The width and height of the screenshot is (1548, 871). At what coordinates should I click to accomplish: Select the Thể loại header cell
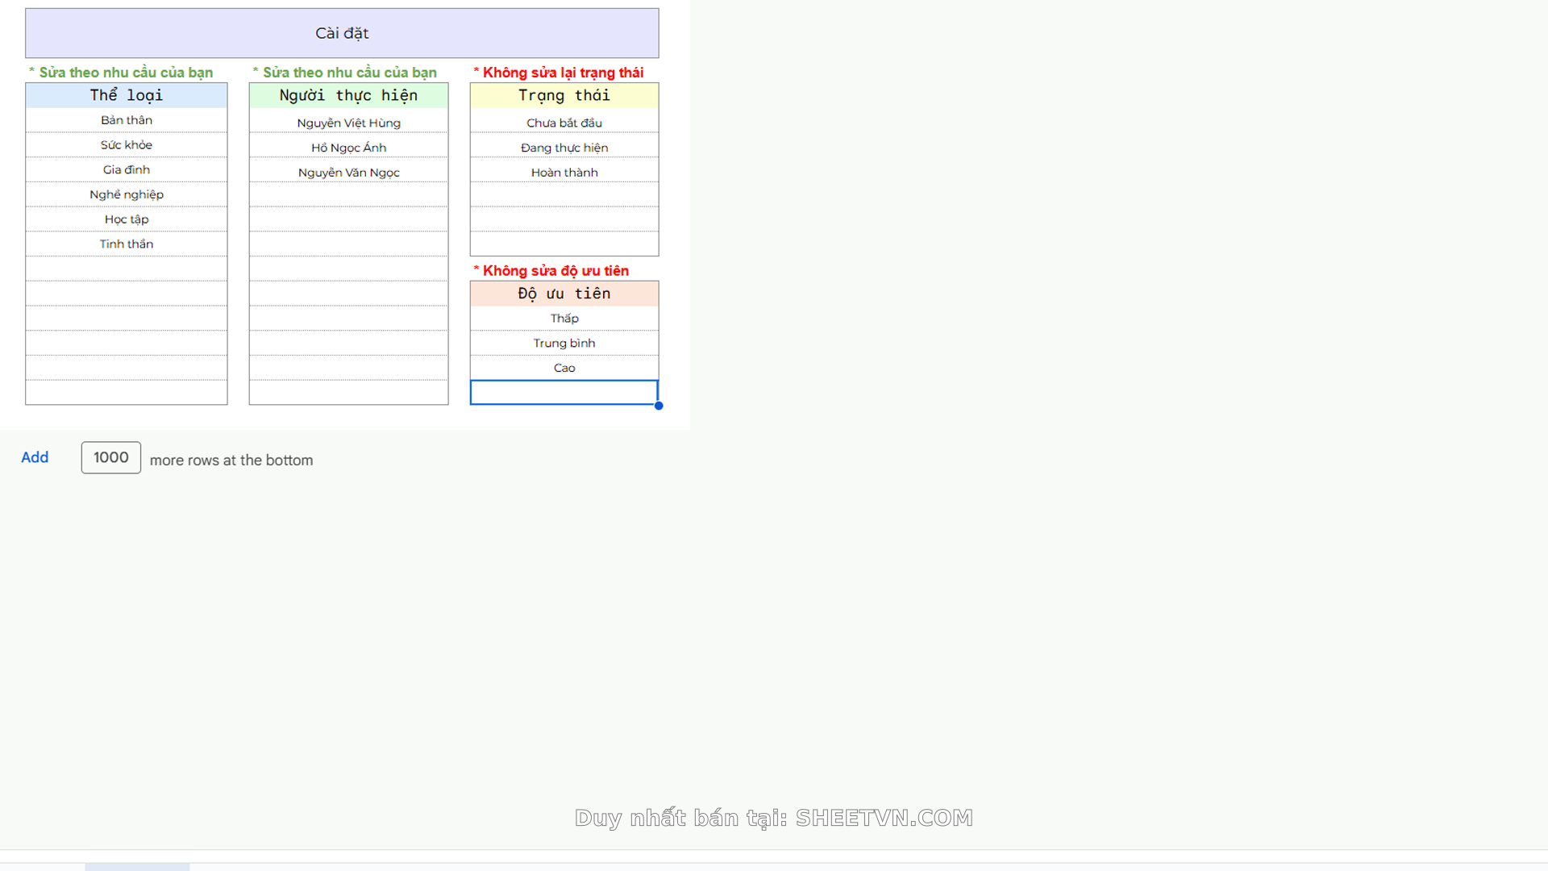pos(127,95)
